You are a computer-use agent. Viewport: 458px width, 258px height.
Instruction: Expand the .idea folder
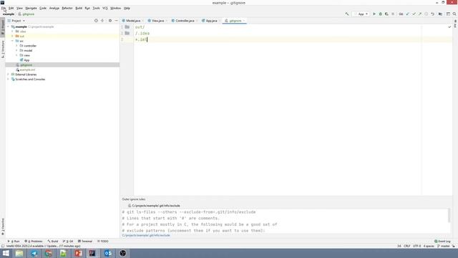[x=12, y=32]
